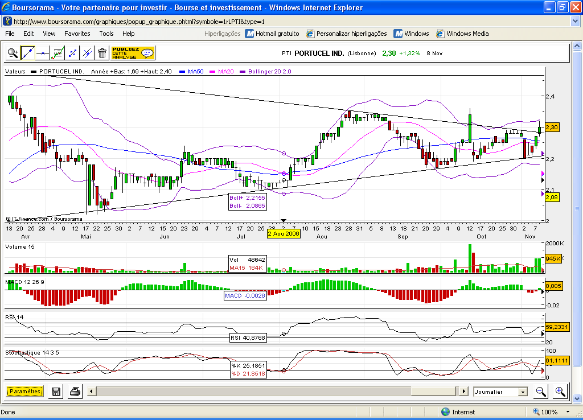Expand the address bar history dropdown

tap(576, 22)
